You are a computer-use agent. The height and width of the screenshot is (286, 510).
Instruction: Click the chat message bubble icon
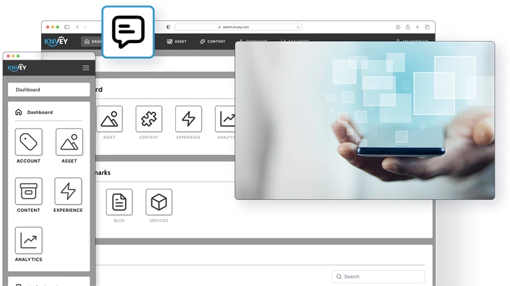(128, 32)
